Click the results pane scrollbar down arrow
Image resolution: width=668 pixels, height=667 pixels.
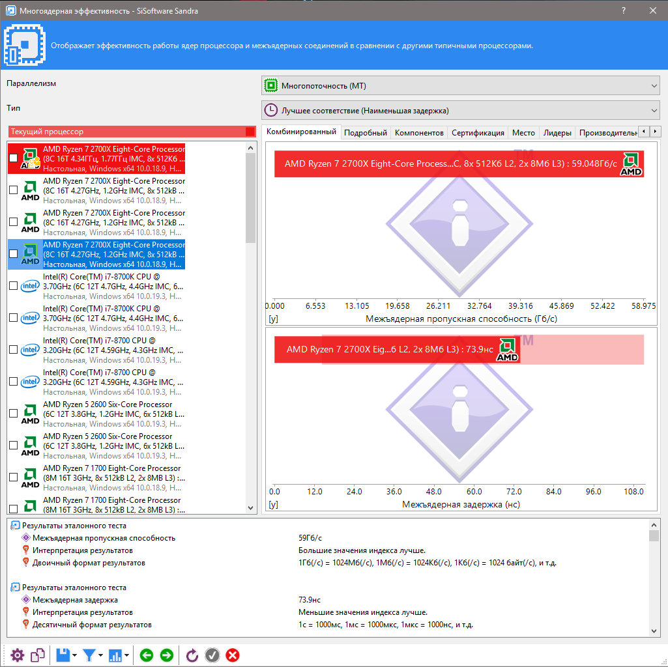point(654,631)
